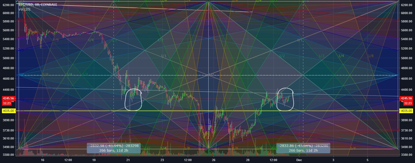Image resolution: width=415 pixels, height=163 pixels.
Task: Click the left white circle brush drawing
Action: (x=134, y=100)
